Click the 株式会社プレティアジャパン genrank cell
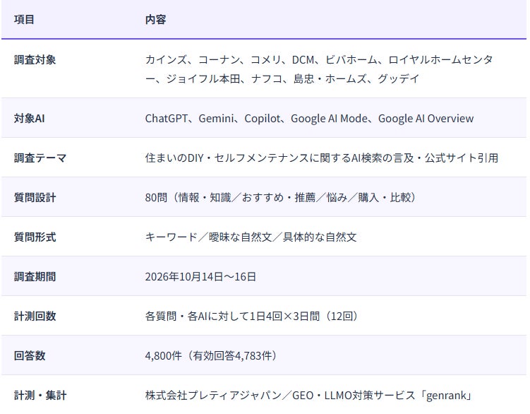530x414 pixels. (x=308, y=396)
